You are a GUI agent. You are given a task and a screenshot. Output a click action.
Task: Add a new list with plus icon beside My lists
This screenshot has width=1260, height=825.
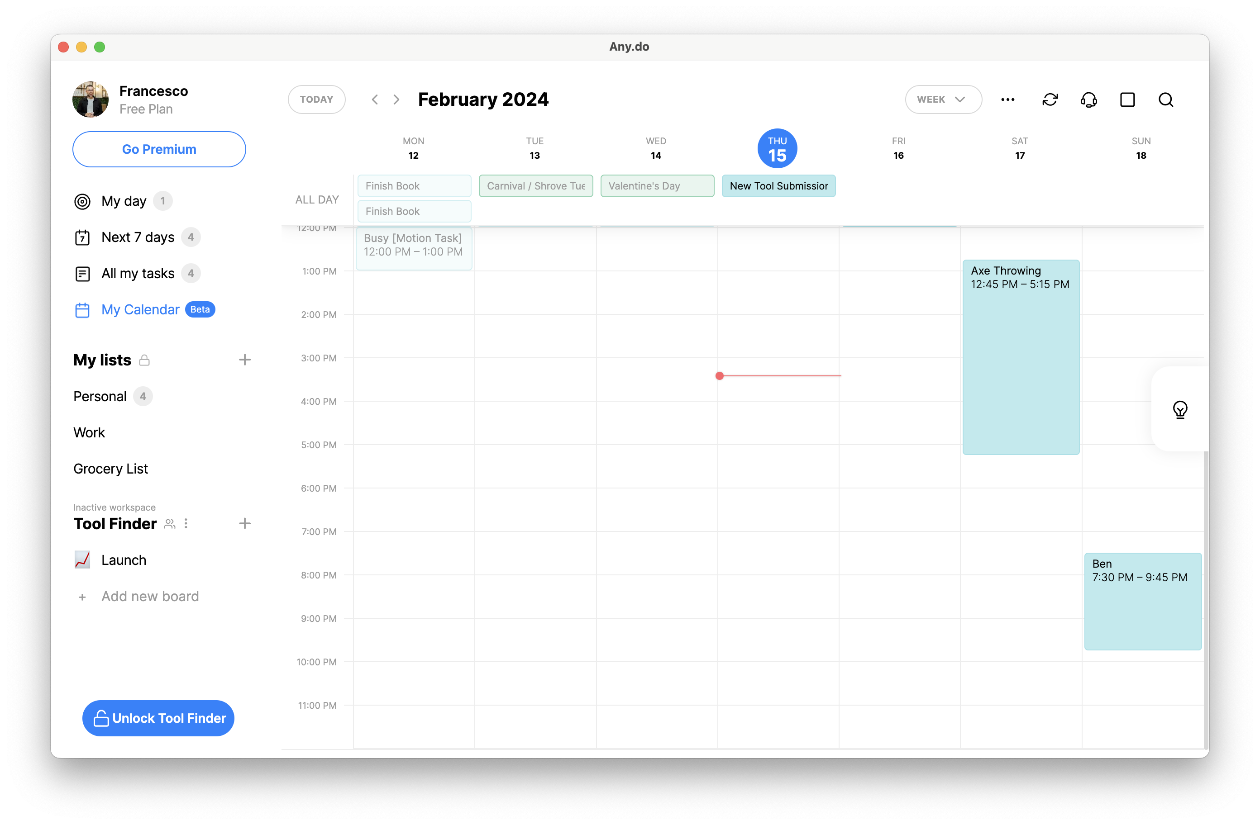[244, 360]
